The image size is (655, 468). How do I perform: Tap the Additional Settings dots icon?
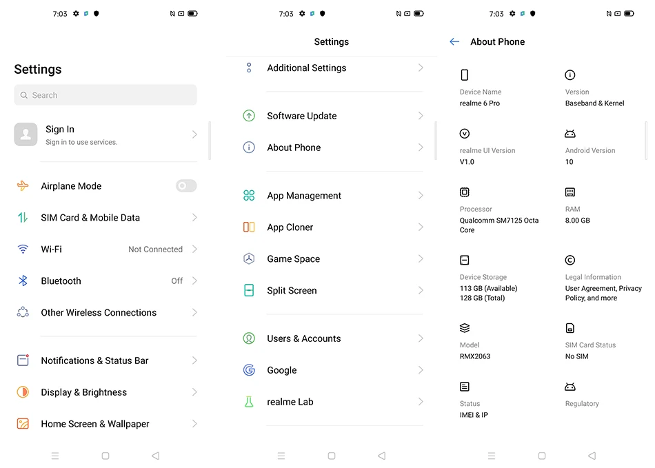(x=249, y=68)
